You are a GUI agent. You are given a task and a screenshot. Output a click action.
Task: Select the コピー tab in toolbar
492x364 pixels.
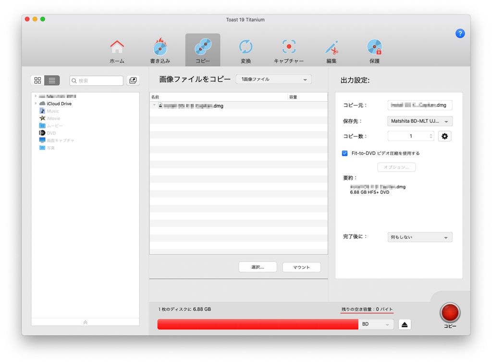pyautogui.click(x=203, y=50)
